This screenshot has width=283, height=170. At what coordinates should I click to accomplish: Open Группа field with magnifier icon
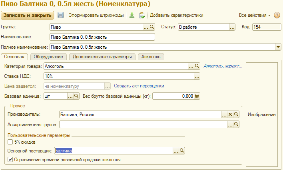pyautogui.click(x=152, y=27)
